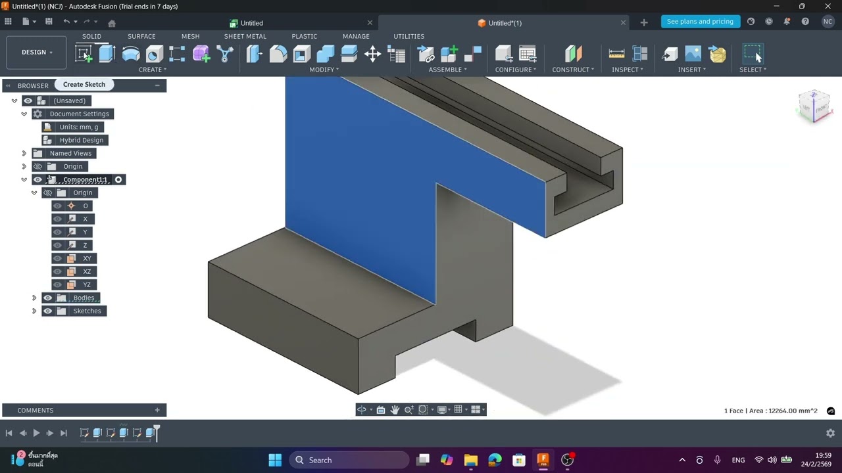Select the Extrude tool
Image resolution: width=842 pixels, height=473 pixels.
(x=107, y=54)
